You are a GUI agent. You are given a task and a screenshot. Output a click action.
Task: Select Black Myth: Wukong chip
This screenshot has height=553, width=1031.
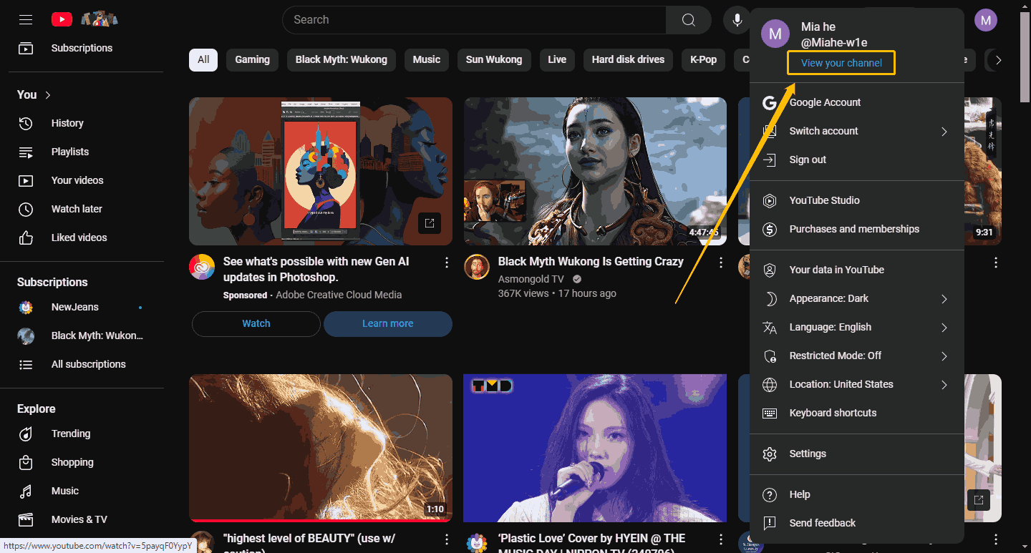point(342,59)
